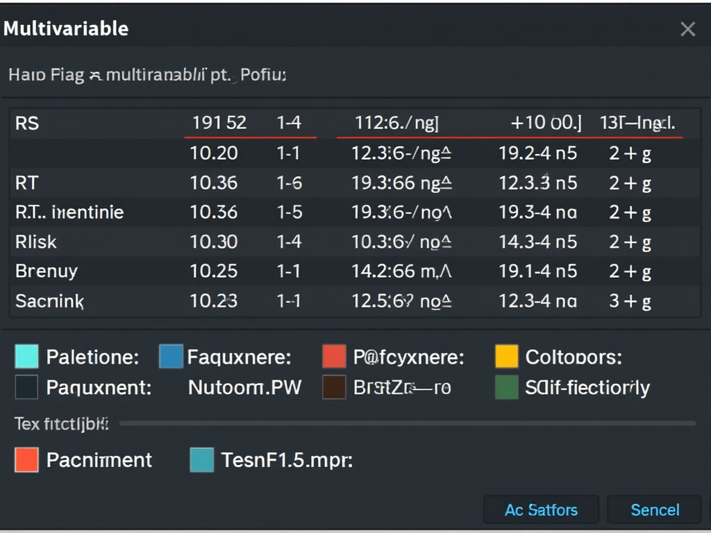The height and width of the screenshot is (533, 711).
Task: Click the Nutoom.PW label
Action: pos(244,387)
